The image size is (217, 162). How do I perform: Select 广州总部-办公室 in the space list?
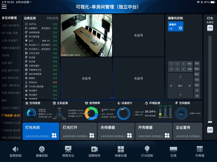pyautogui.click(x=11, y=123)
